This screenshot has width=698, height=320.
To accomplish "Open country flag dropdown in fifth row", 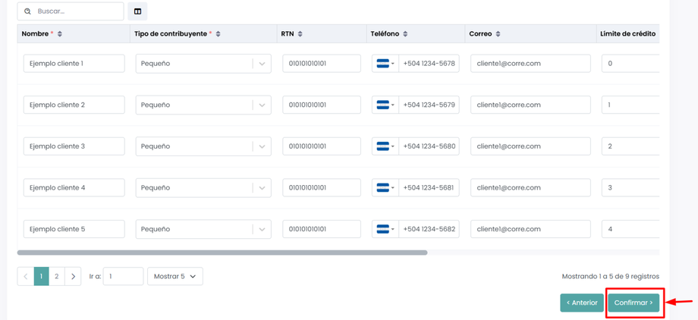I will point(385,229).
